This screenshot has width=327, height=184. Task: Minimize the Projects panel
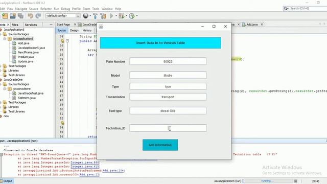(51, 25)
